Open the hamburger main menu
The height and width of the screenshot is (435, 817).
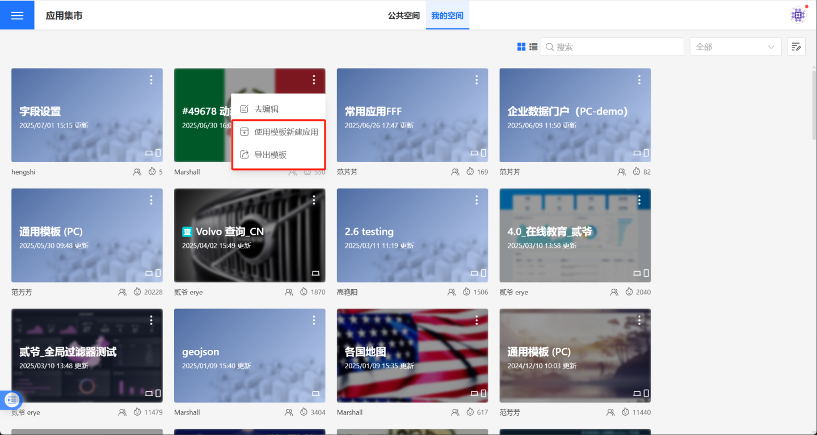[17, 15]
